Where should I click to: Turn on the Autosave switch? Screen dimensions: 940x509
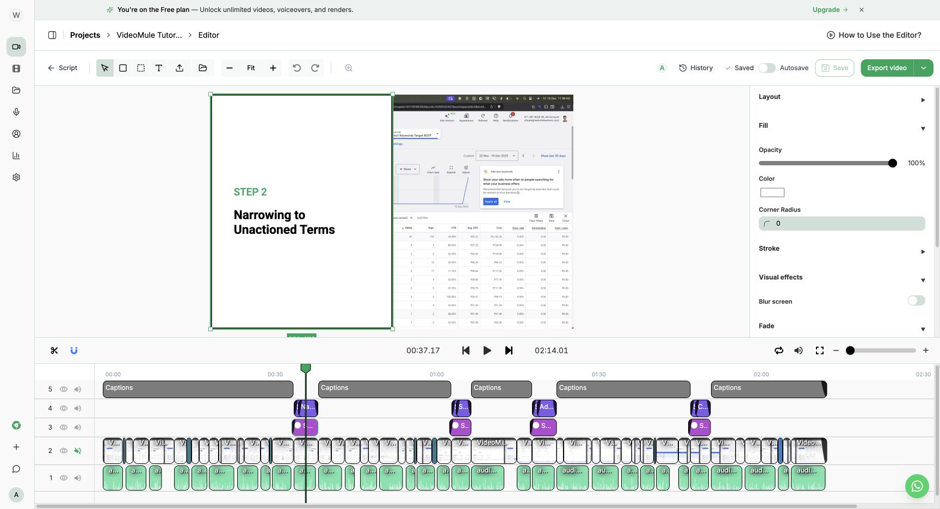[x=767, y=68]
